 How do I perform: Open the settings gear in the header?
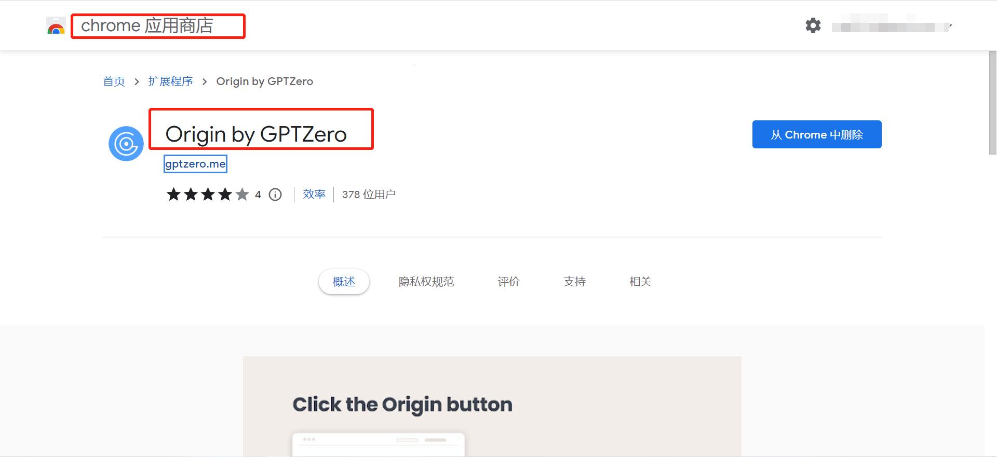pyautogui.click(x=813, y=25)
